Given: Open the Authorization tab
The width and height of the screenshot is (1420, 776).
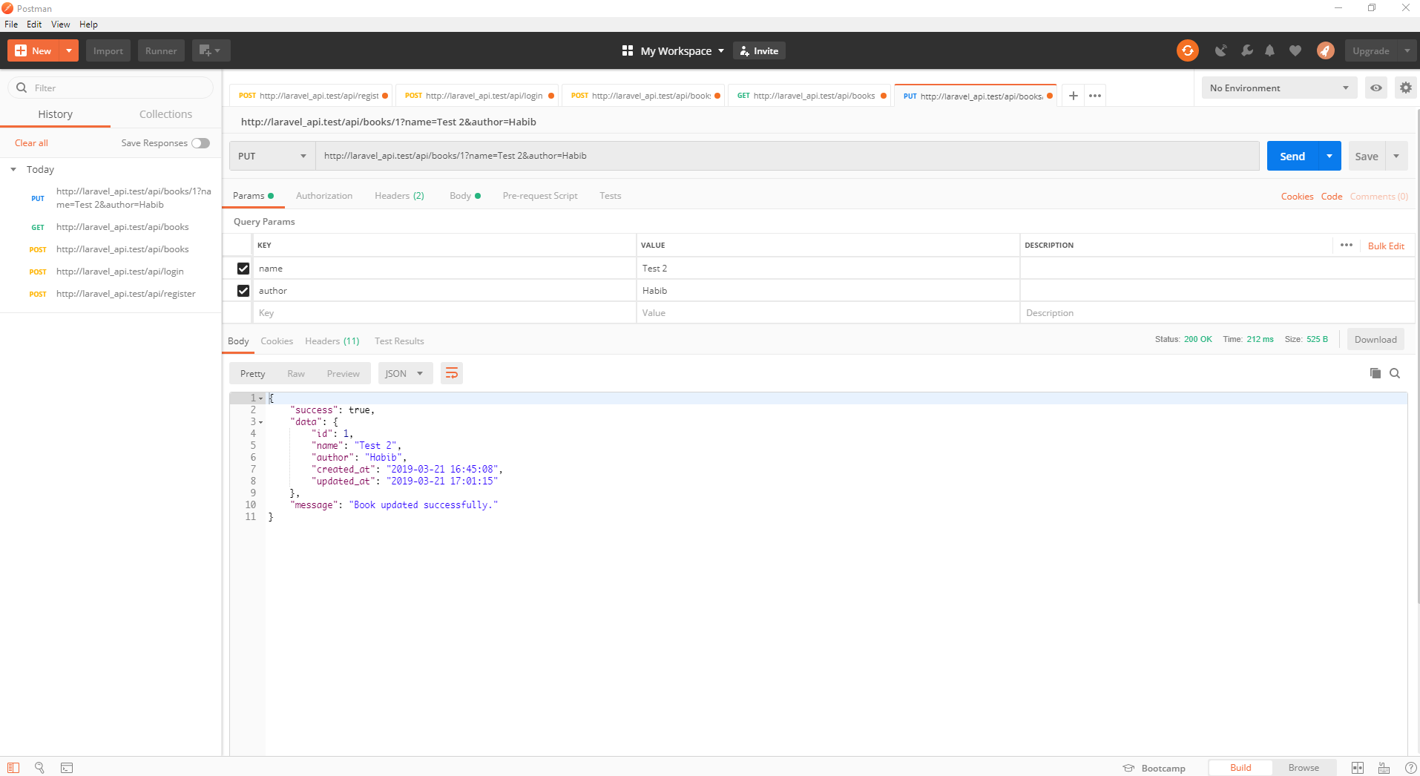Looking at the screenshot, I should click(x=324, y=196).
